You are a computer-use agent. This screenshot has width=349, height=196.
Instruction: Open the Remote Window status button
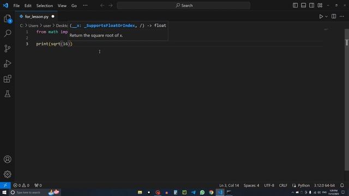point(5,185)
